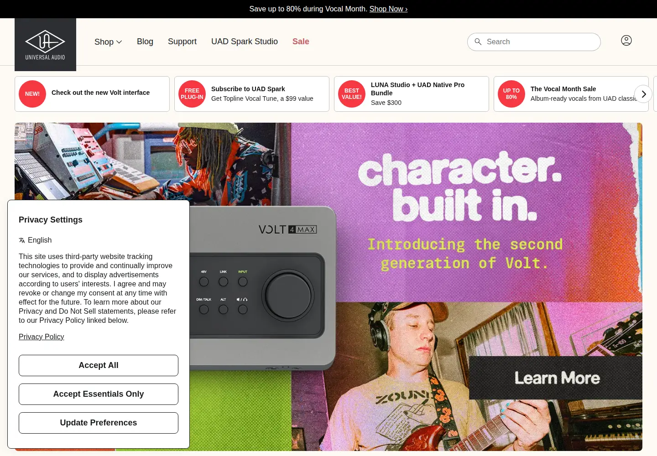Viewport: 657px width, 456px height.
Task: Choose Accept Essentials Only
Action: [99, 394]
